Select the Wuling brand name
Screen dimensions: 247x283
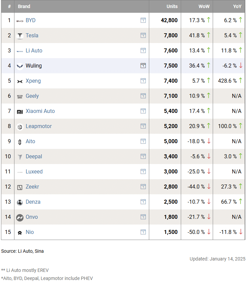(x=34, y=66)
